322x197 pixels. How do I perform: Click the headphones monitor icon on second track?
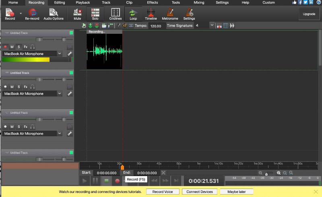click(32, 87)
